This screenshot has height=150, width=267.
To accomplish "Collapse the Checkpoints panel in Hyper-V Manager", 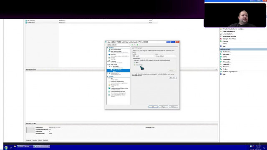I will pyautogui.click(x=216, y=70).
